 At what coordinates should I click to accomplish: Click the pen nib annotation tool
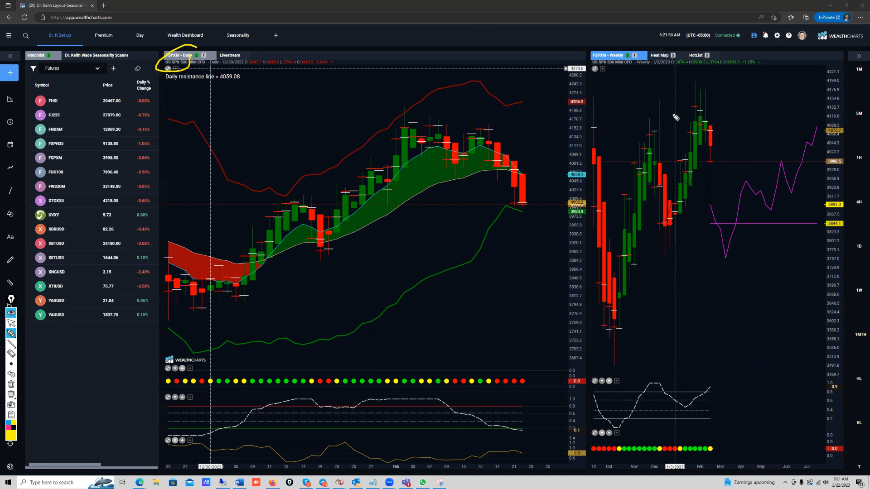[11, 299]
